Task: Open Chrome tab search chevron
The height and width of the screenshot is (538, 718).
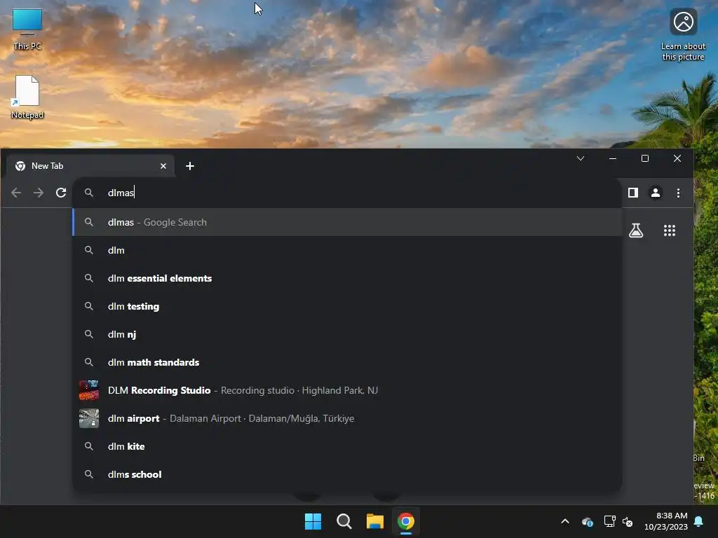Action: 580,158
